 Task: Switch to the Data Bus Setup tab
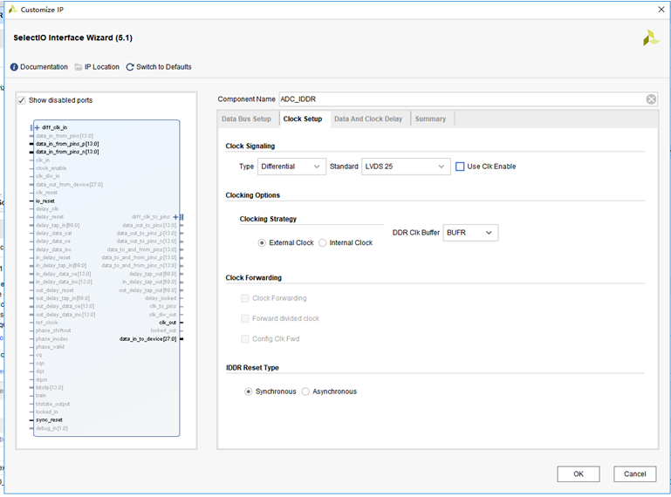tap(246, 119)
